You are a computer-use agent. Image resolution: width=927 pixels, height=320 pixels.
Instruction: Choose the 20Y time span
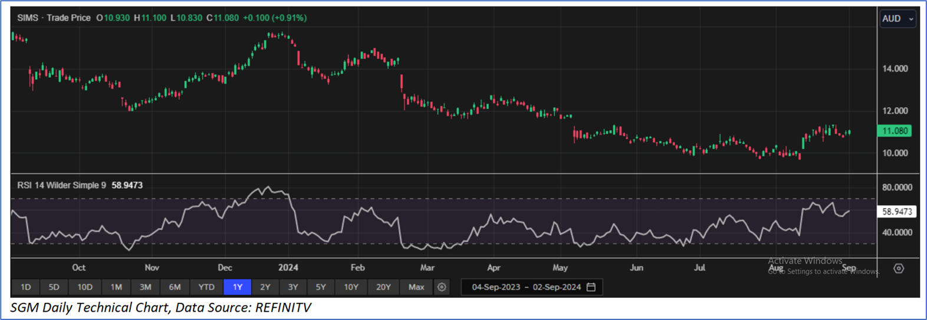[383, 287]
